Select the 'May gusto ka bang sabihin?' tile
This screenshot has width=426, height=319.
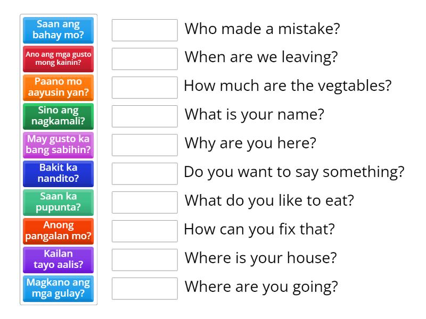pyautogui.click(x=59, y=145)
